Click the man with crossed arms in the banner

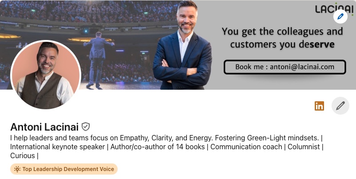[x=182, y=45]
